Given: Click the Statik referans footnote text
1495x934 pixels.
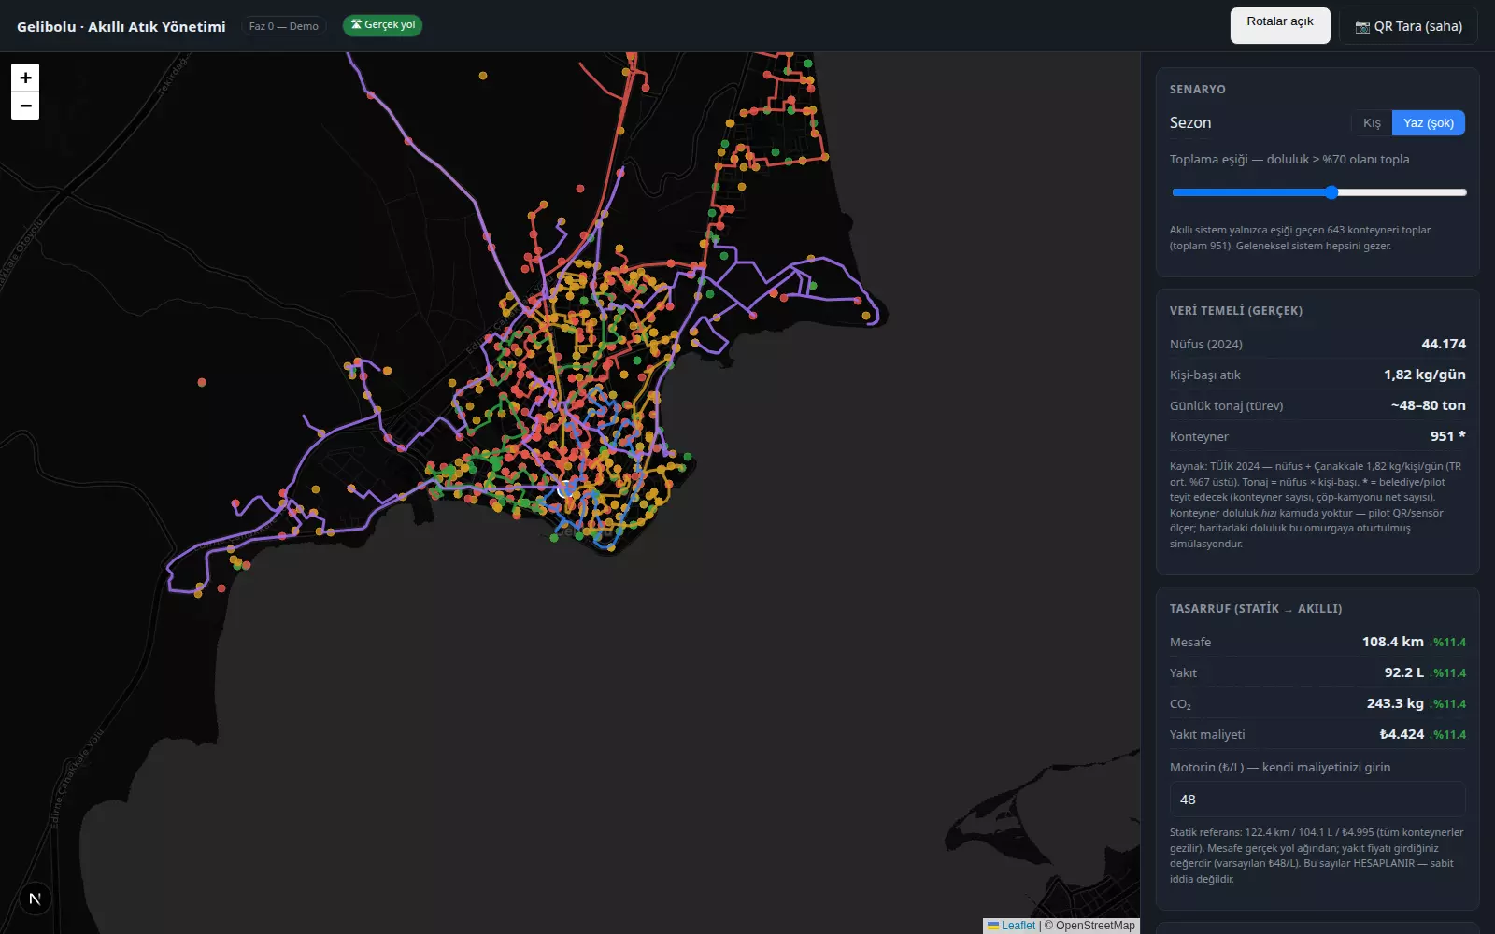Looking at the screenshot, I should coord(1317,856).
